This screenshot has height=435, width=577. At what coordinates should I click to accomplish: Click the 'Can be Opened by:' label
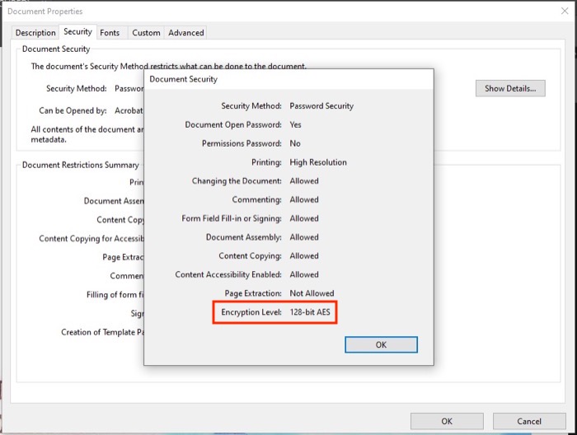73,110
